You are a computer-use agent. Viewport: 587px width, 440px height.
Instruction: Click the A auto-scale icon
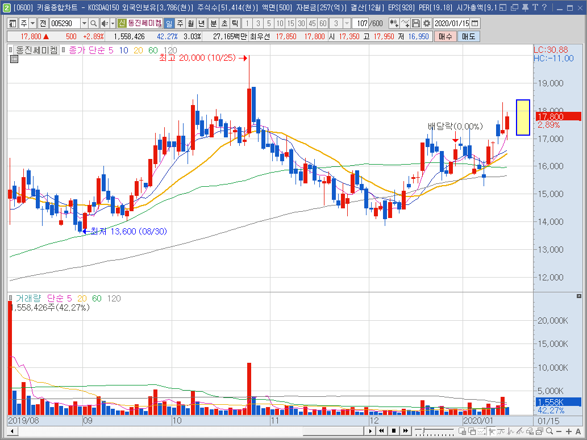[578, 431]
